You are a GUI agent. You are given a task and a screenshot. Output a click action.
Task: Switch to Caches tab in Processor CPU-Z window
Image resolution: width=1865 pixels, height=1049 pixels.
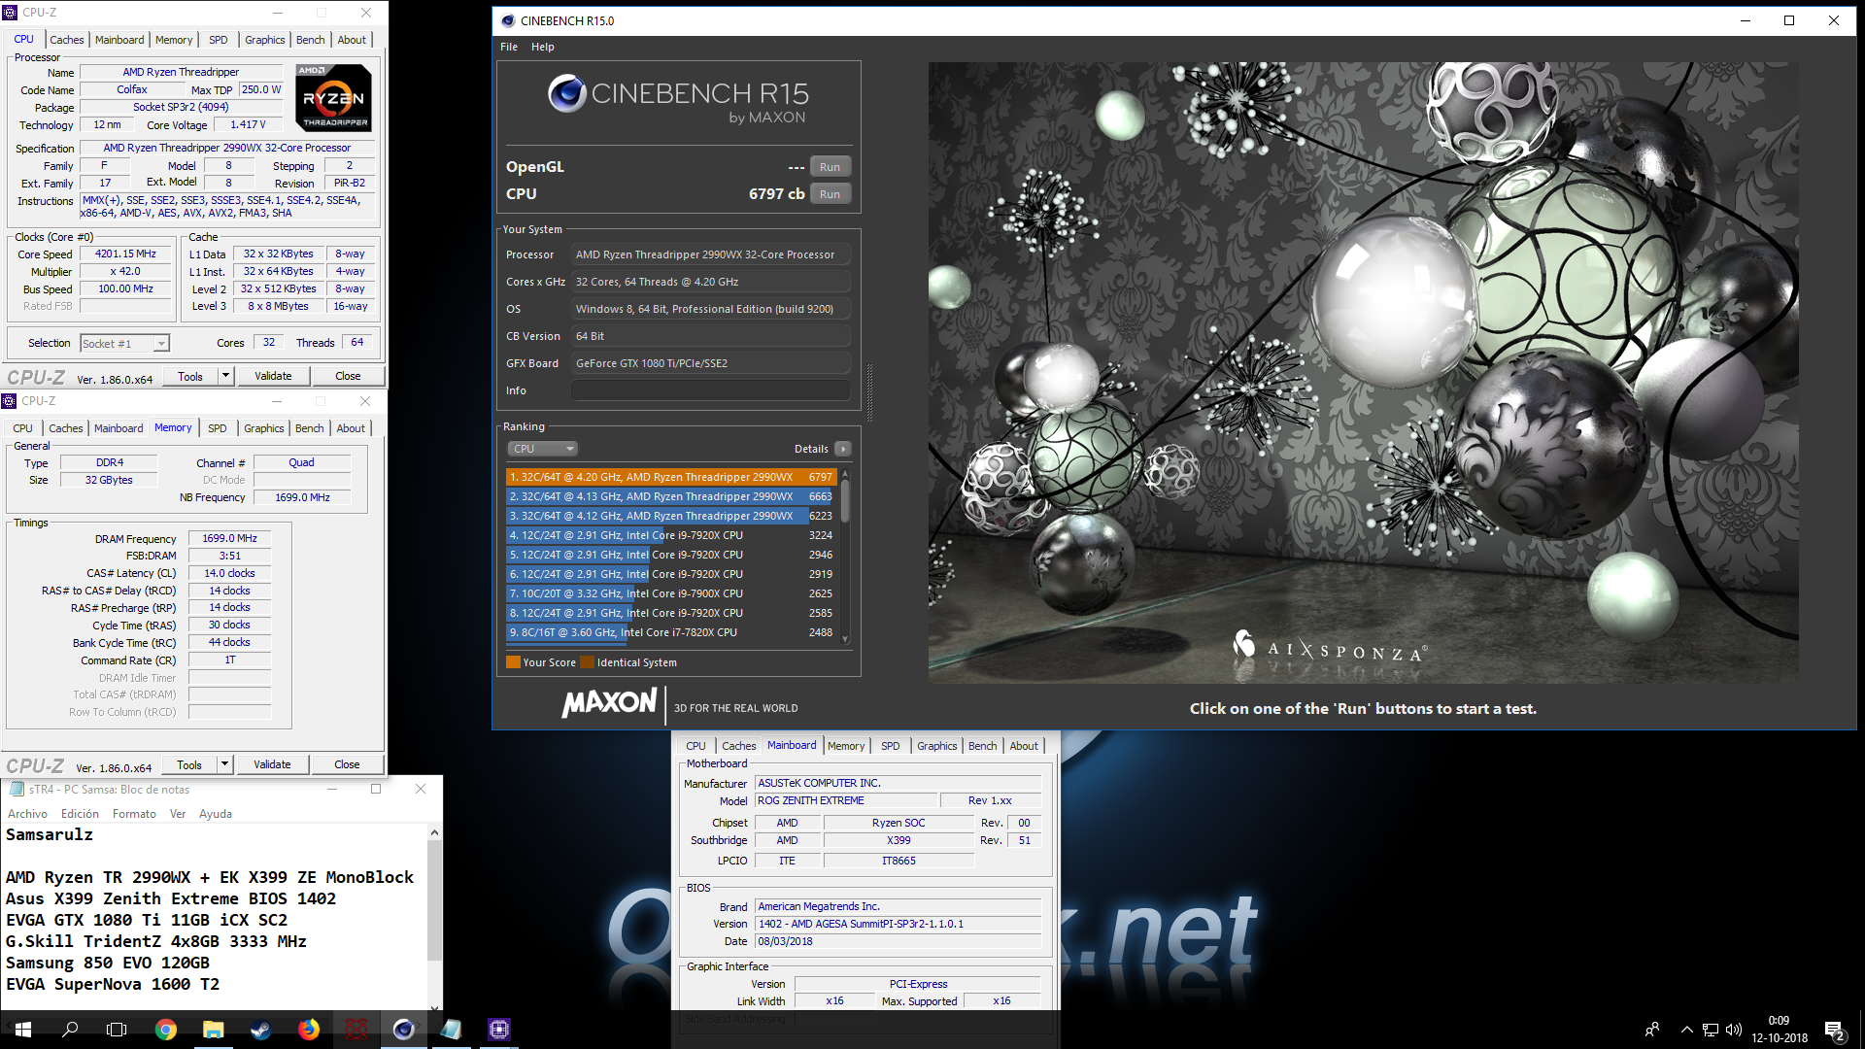[67, 40]
